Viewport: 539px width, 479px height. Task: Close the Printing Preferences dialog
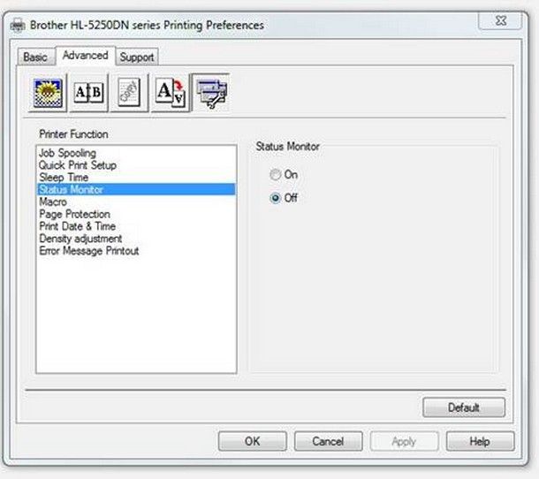500,21
